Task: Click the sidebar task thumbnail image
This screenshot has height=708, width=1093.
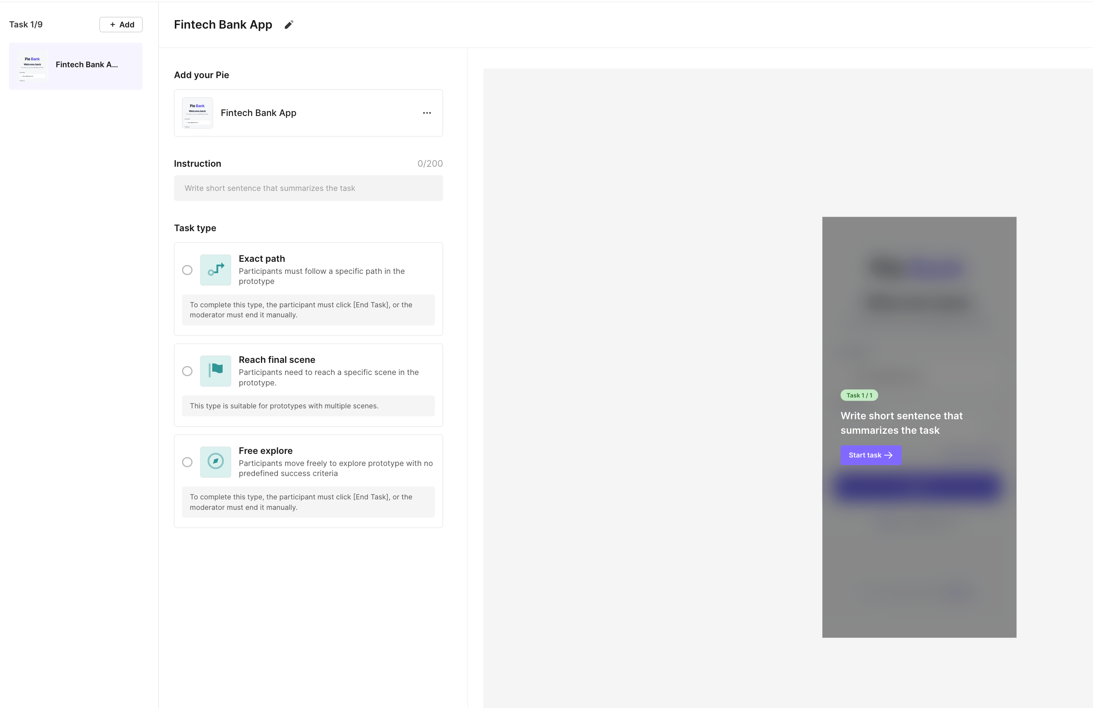Action: [x=32, y=66]
